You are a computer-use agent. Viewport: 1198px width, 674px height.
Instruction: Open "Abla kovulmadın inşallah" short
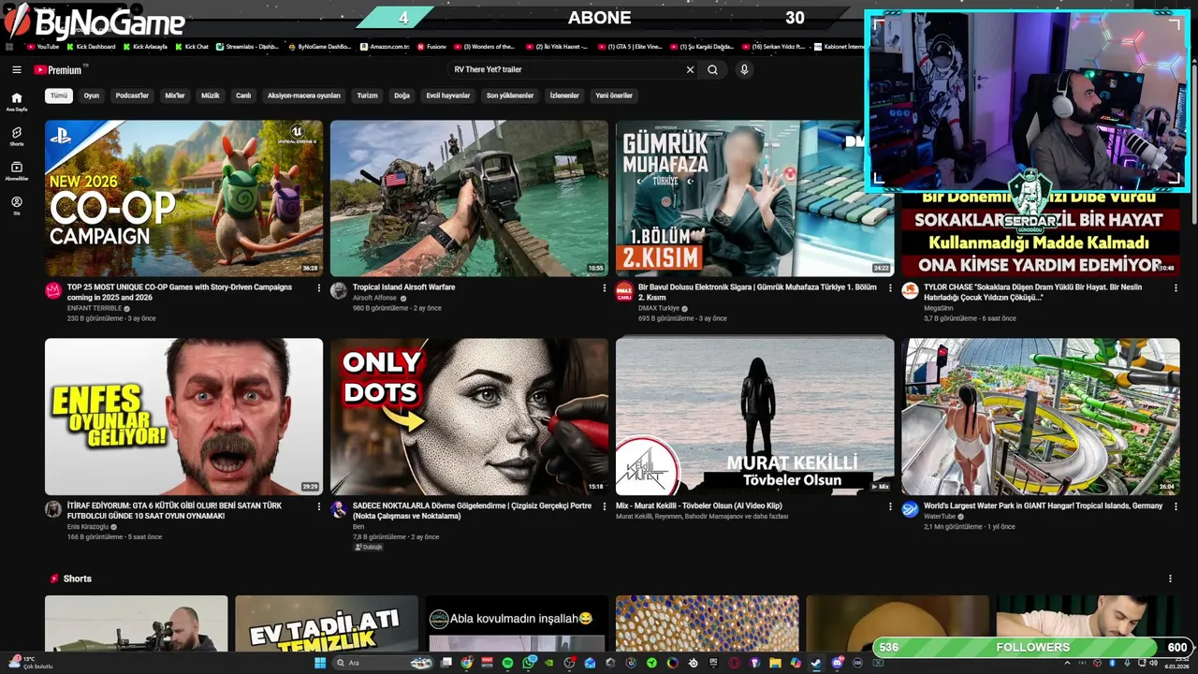[517, 623]
